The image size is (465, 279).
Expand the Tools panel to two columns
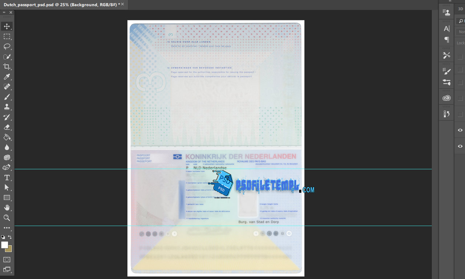(4, 12)
